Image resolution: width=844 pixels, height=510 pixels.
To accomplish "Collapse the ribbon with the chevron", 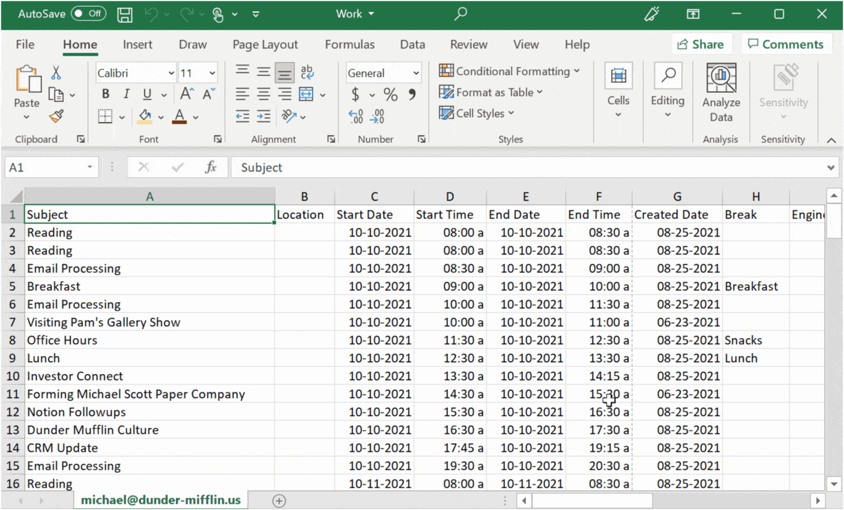I will [x=831, y=140].
